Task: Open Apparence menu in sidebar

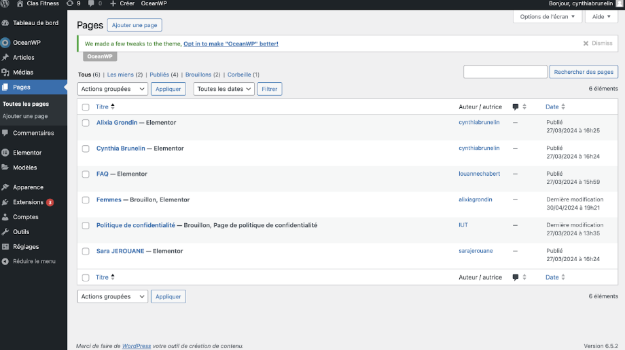Action: click(x=28, y=187)
